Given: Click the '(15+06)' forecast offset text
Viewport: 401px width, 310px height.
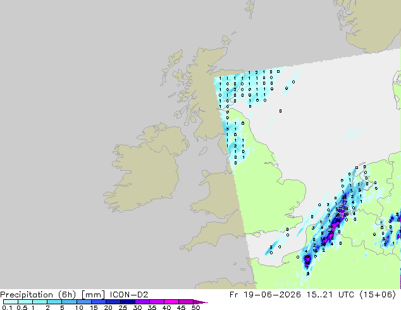Looking at the screenshot, I should point(378,295).
